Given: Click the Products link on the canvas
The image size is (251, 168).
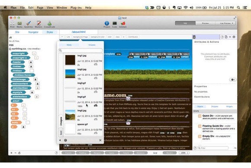Looking at the screenshot, I should pos(152,57).
